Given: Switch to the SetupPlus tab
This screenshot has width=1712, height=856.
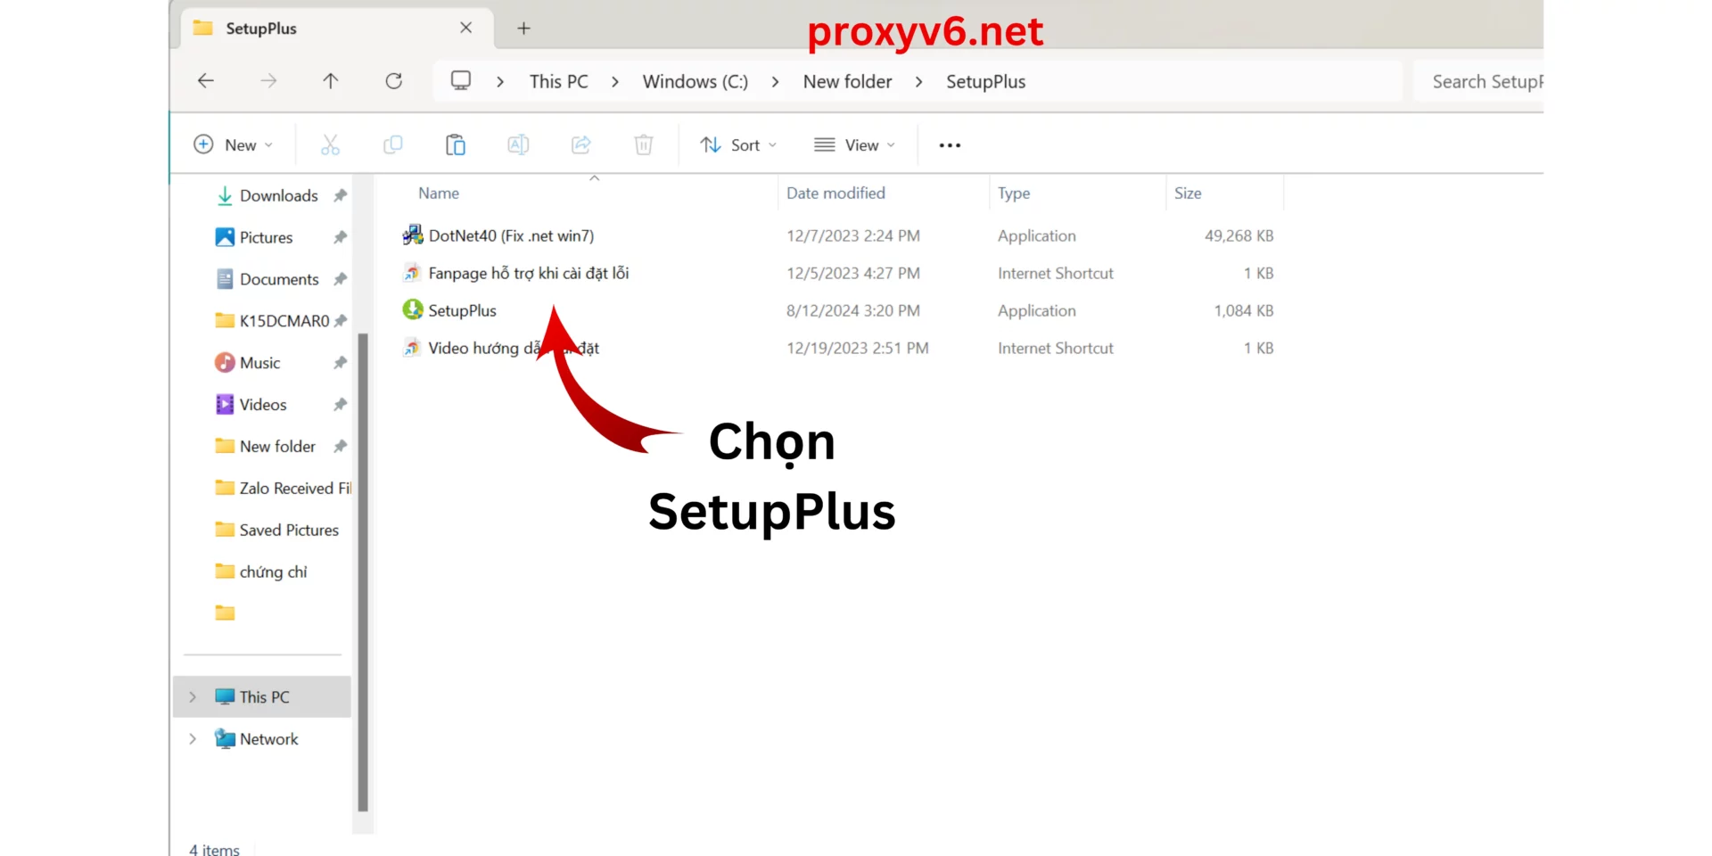Looking at the screenshot, I should pos(337,29).
